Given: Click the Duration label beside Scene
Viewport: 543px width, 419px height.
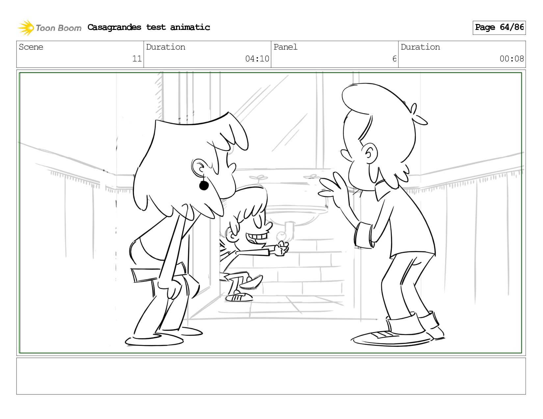Looking at the screenshot, I should 166,47.
